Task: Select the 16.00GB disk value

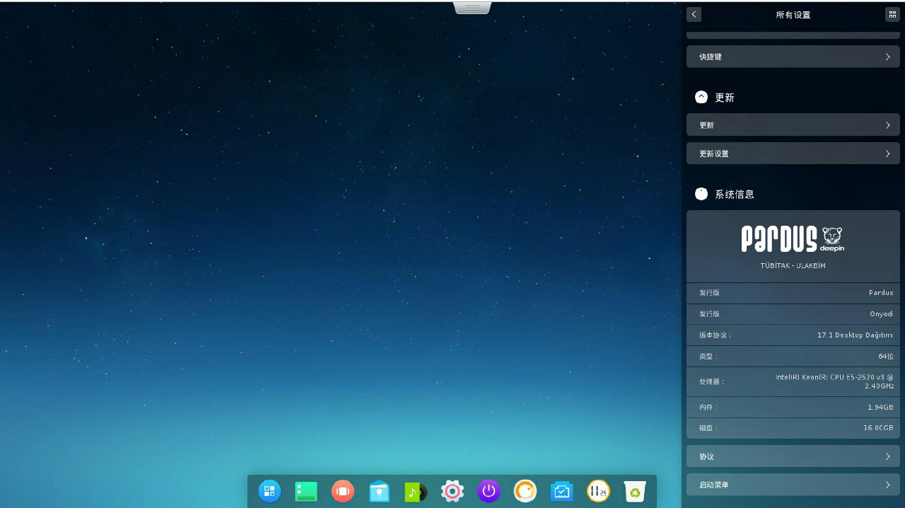Action: pyautogui.click(x=878, y=429)
